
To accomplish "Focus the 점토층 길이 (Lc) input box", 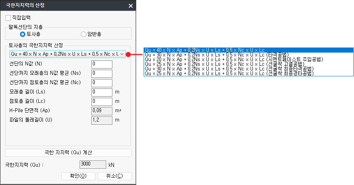I will point(102,101).
